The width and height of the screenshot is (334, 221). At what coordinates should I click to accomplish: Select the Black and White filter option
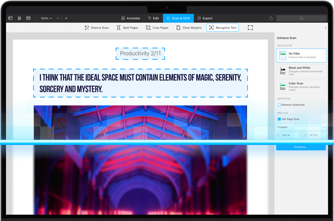(x=301, y=71)
